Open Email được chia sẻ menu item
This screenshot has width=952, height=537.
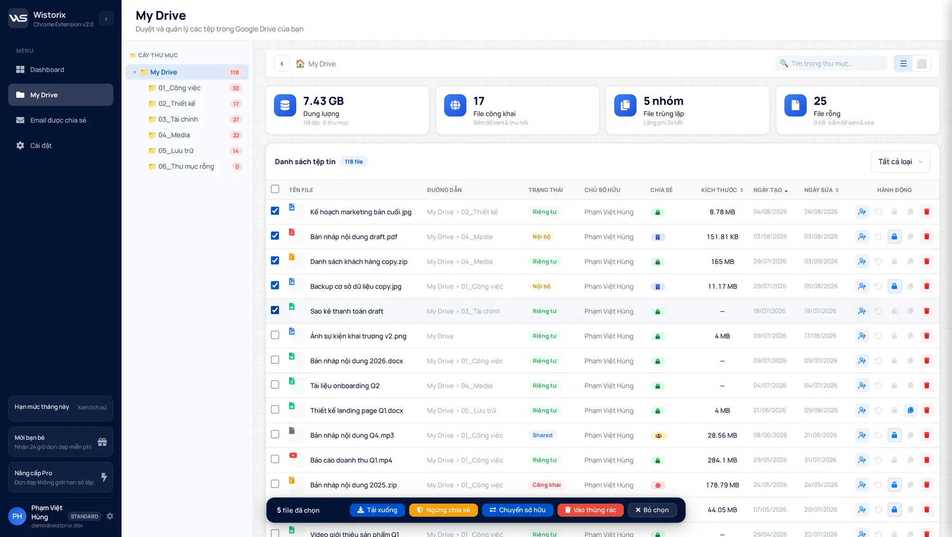[x=61, y=120]
